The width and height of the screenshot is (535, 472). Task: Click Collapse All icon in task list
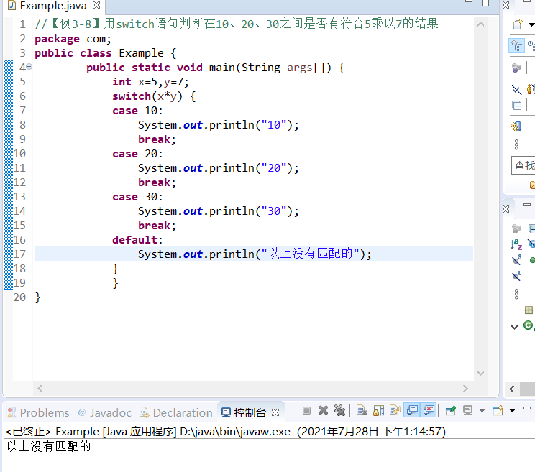coord(517,106)
